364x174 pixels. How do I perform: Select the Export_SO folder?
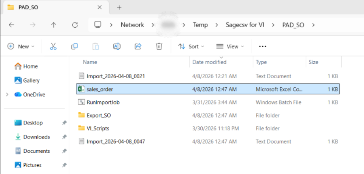pos(208,115)
